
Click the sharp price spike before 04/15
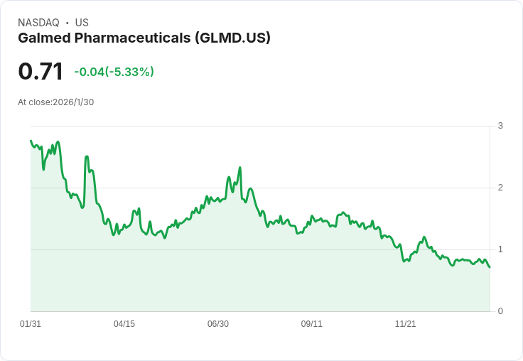coord(87,157)
